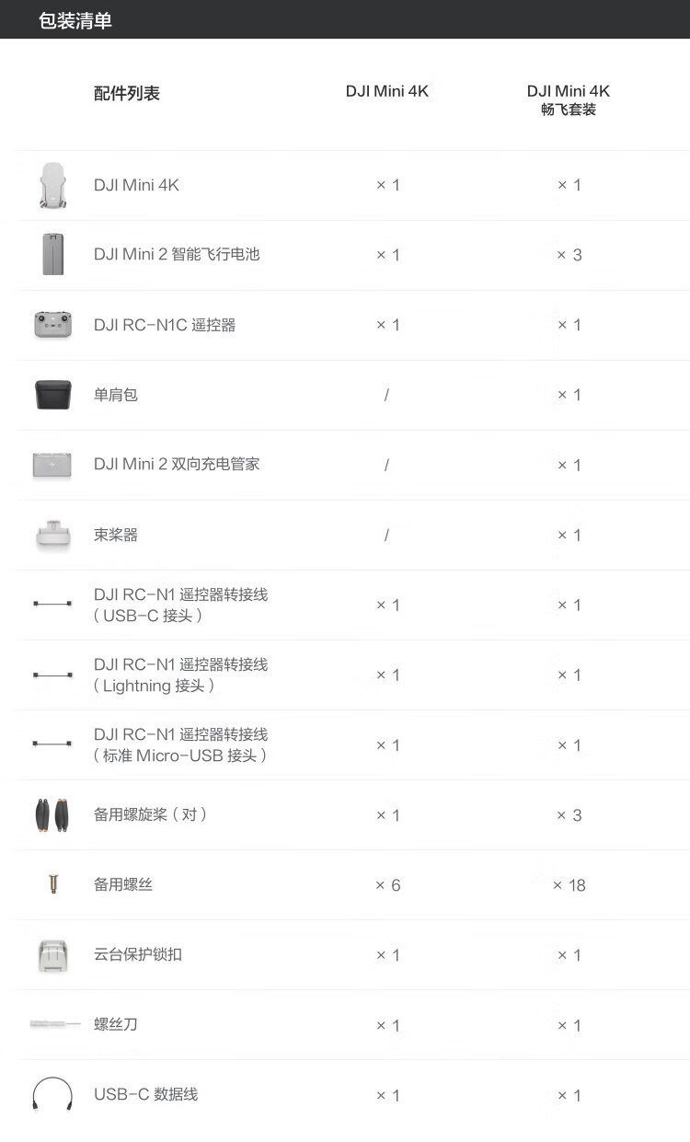Click the gimbal protector icon
Image resolution: width=690 pixels, height=1142 pixels.
[52, 955]
